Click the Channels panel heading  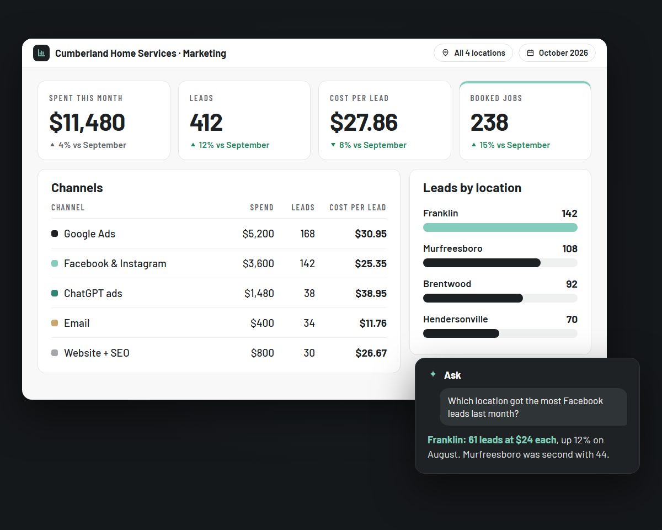click(77, 188)
